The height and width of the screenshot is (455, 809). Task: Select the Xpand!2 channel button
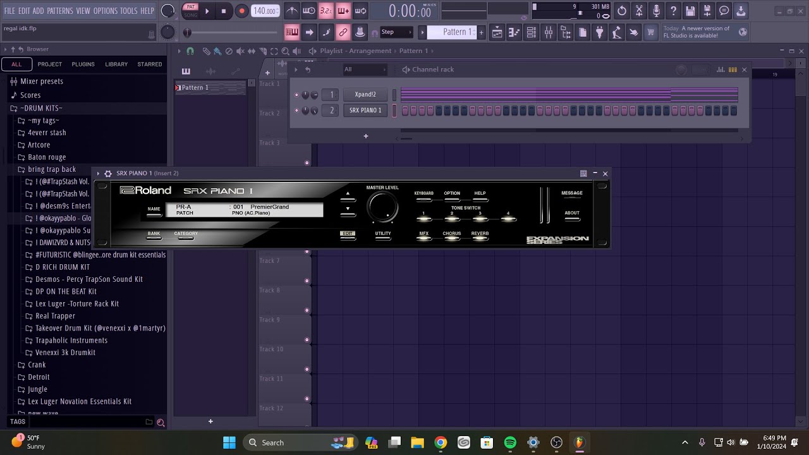(365, 95)
